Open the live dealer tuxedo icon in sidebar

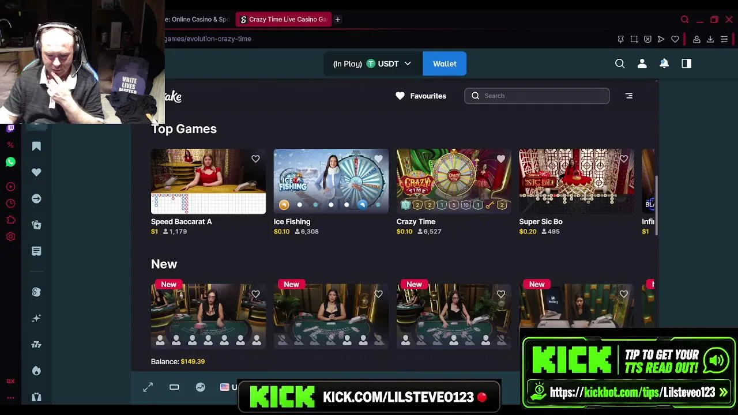point(36,397)
